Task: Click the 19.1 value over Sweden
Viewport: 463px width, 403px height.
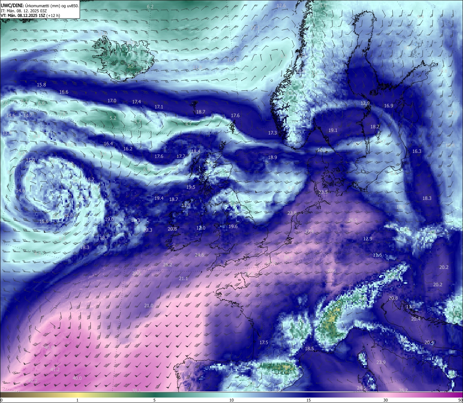Action: (332, 130)
